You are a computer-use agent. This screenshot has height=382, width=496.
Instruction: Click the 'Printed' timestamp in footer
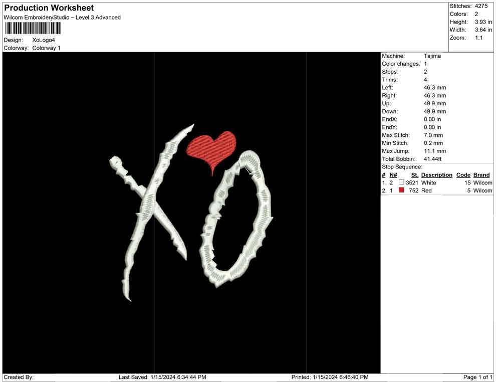pyautogui.click(x=330, y=377)
